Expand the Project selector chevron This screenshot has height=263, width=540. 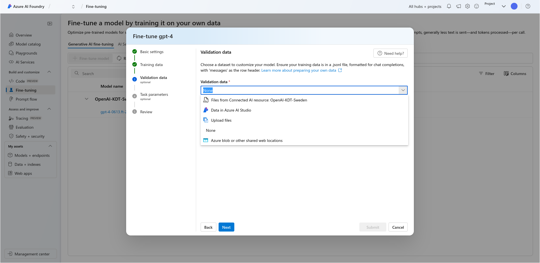504,6
